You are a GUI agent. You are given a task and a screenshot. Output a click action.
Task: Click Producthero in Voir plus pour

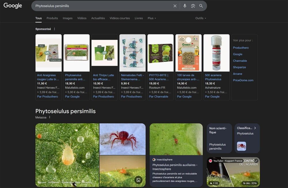(240, 48)
